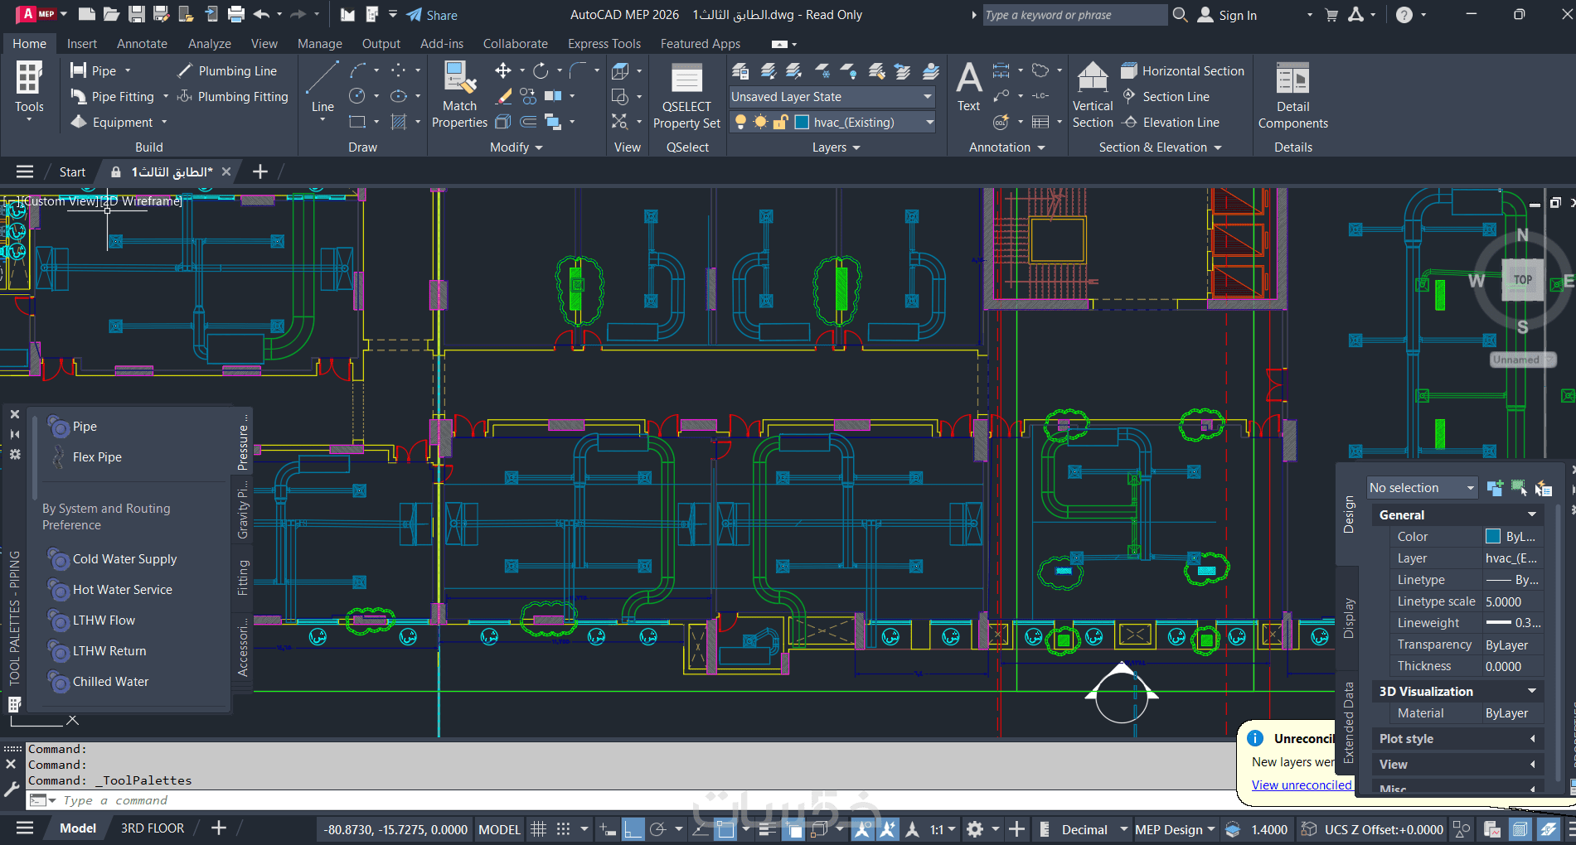Create a Vertical Section

(x=1093, y=95)
